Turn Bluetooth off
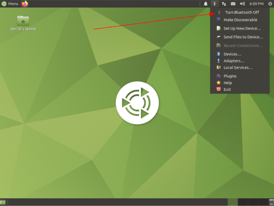The width and height of the screenshot is (274, 206). pos(242,12)
